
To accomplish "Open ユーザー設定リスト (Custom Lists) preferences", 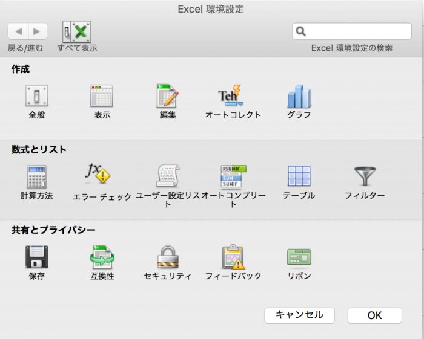I will tap(168, 176).
